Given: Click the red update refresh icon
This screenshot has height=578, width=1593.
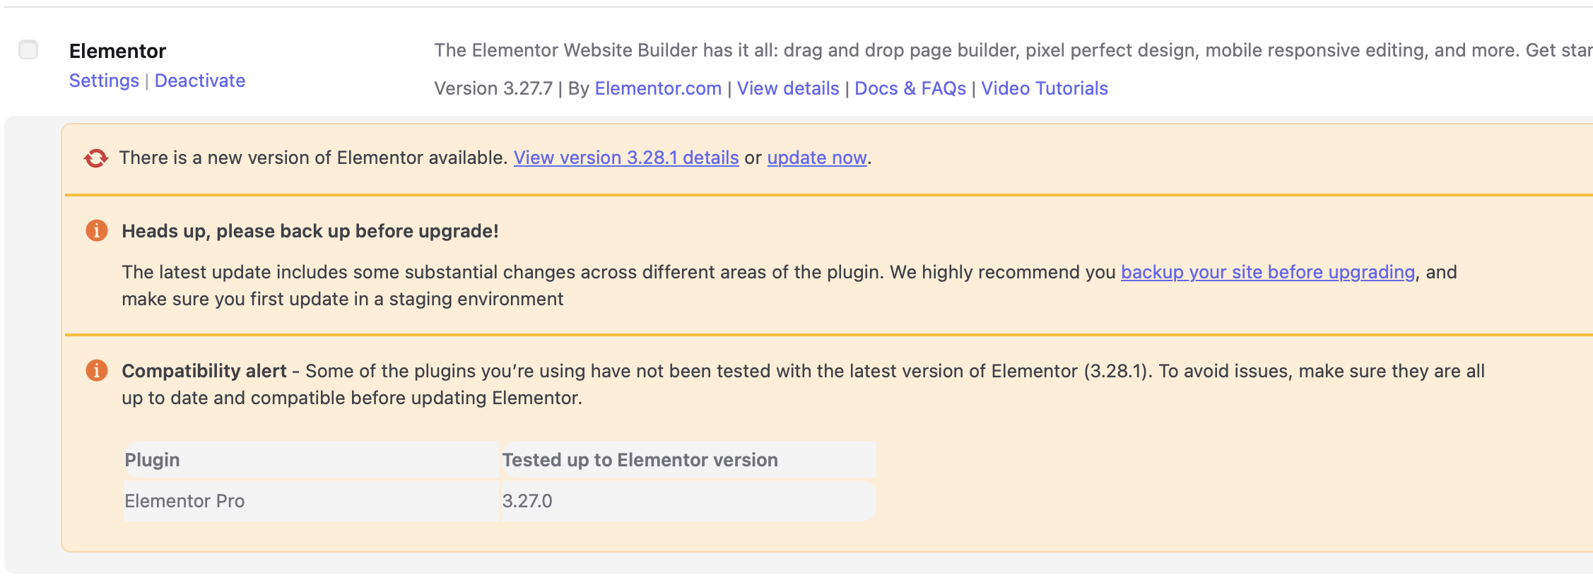Looking at the screenshot, I should coord(96,158).
